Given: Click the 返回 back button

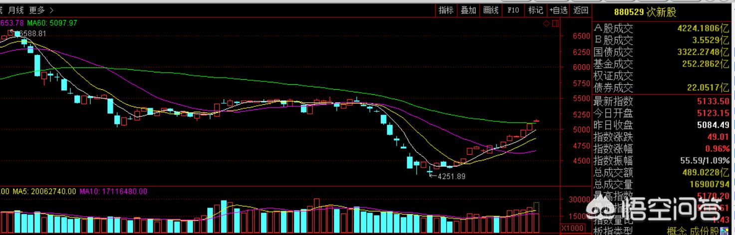Looking at the screenshot, I should pyautogui.click(x=581, y=10).
